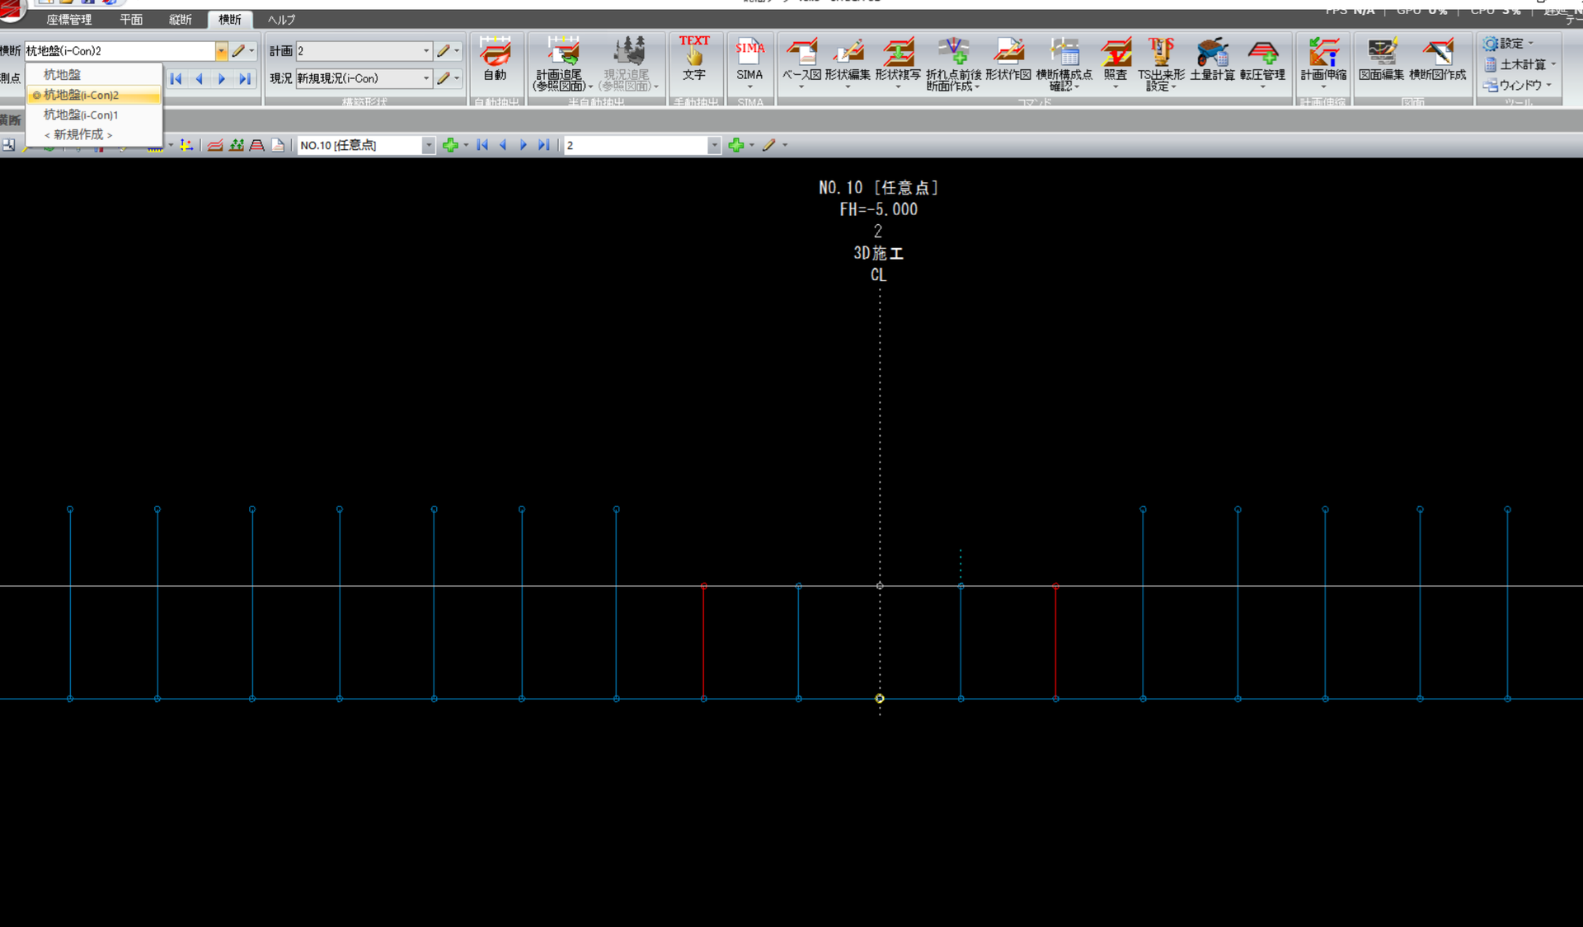The image size is (1583, 927).
Task: Go to next station in ribbon navigator
Action: point(222,79)
